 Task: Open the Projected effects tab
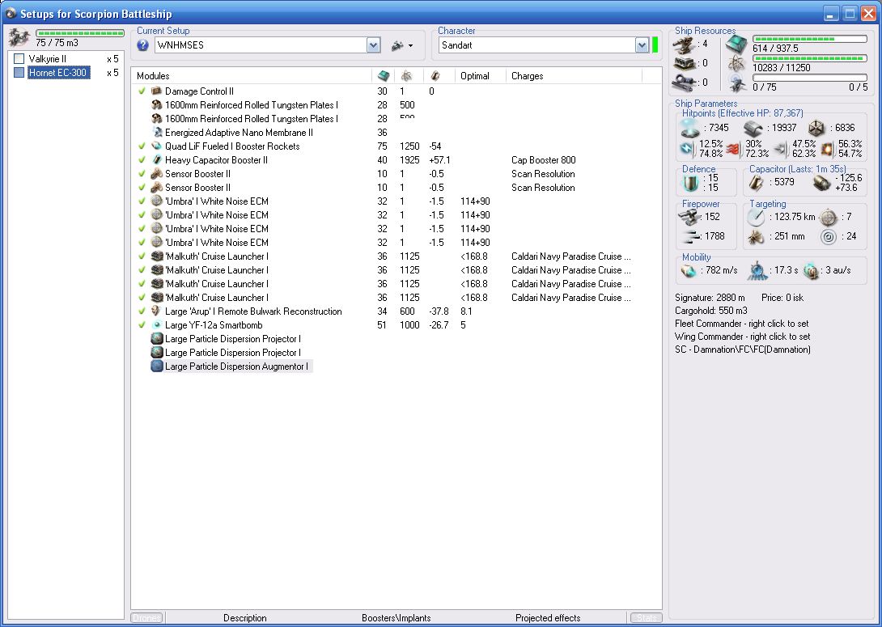548,618
